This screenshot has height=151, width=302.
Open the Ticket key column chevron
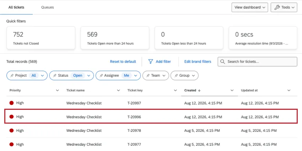click(x=175, y=90)
